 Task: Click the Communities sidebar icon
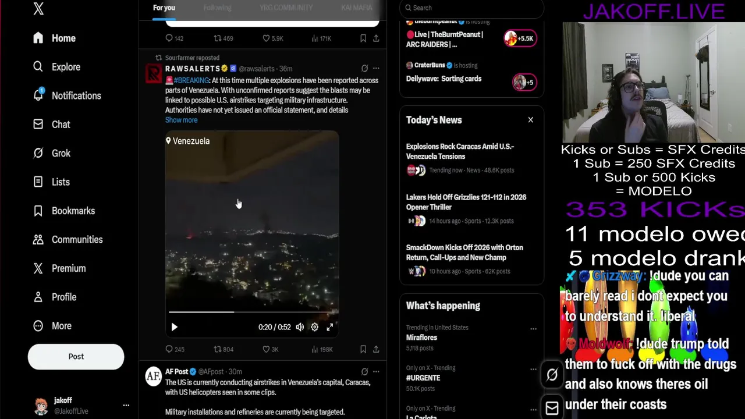point(38,239)
